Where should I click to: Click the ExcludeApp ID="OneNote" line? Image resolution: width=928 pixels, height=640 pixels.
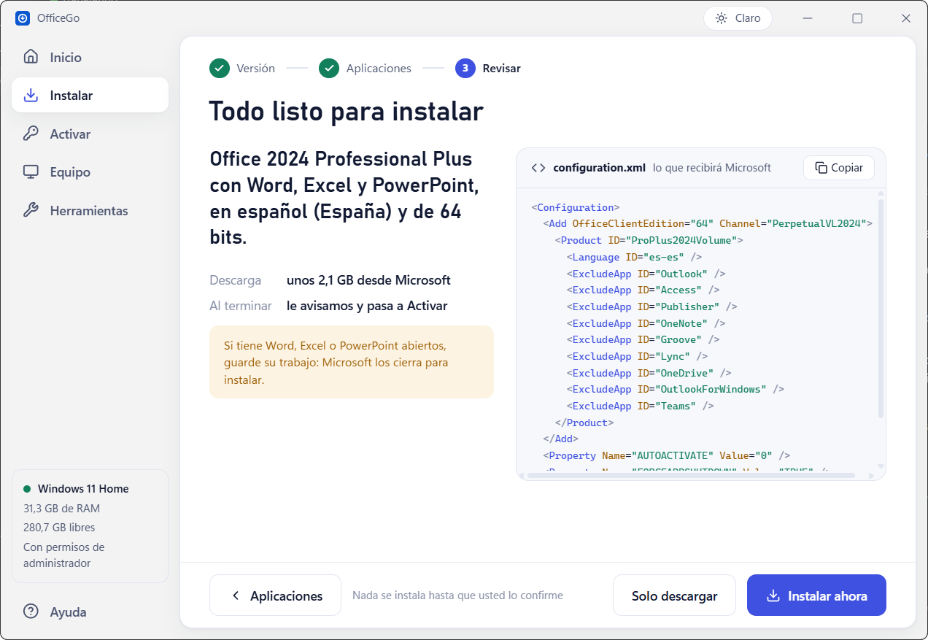click(x=646, y=323)
